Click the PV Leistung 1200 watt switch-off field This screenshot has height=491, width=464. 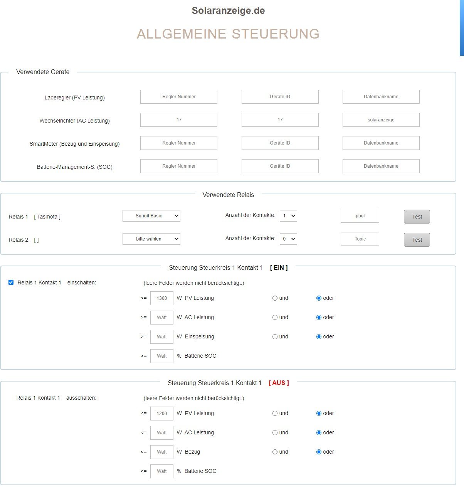(x=162, y=414)
